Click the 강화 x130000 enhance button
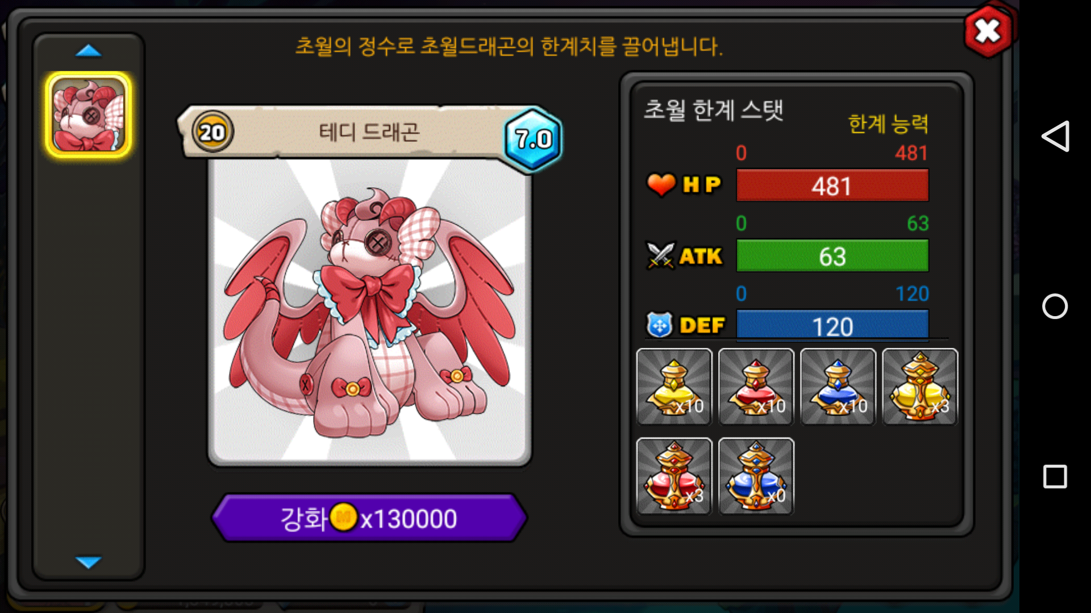This screenshot has height=613, width=1091. [x=369, y=518]
